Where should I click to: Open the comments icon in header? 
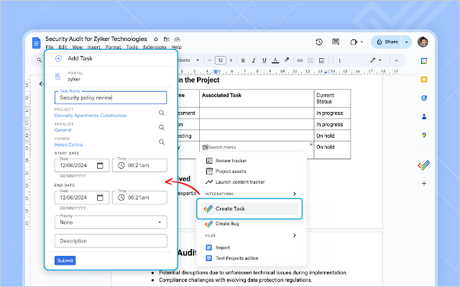336,42
